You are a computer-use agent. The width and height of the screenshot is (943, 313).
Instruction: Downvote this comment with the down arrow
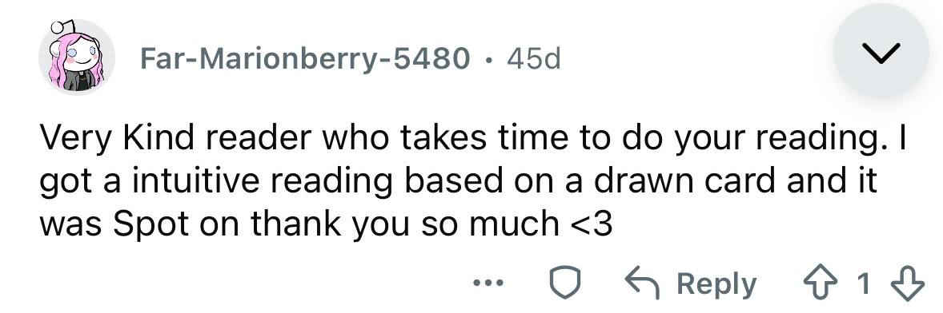(909, 283)
